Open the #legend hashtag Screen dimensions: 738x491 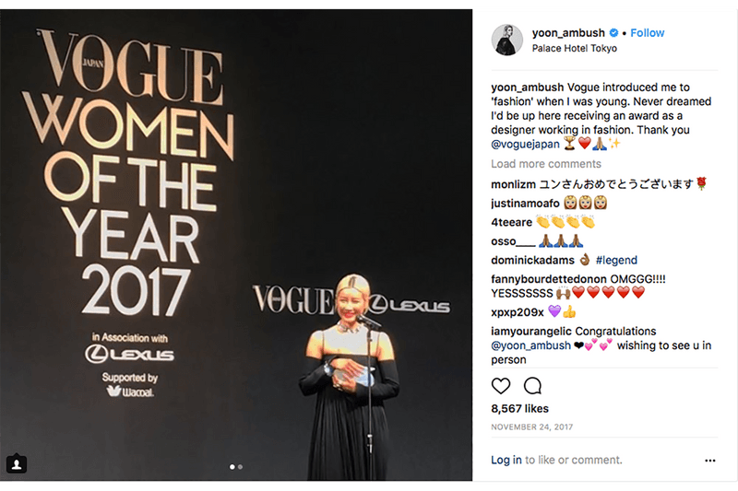616,261
